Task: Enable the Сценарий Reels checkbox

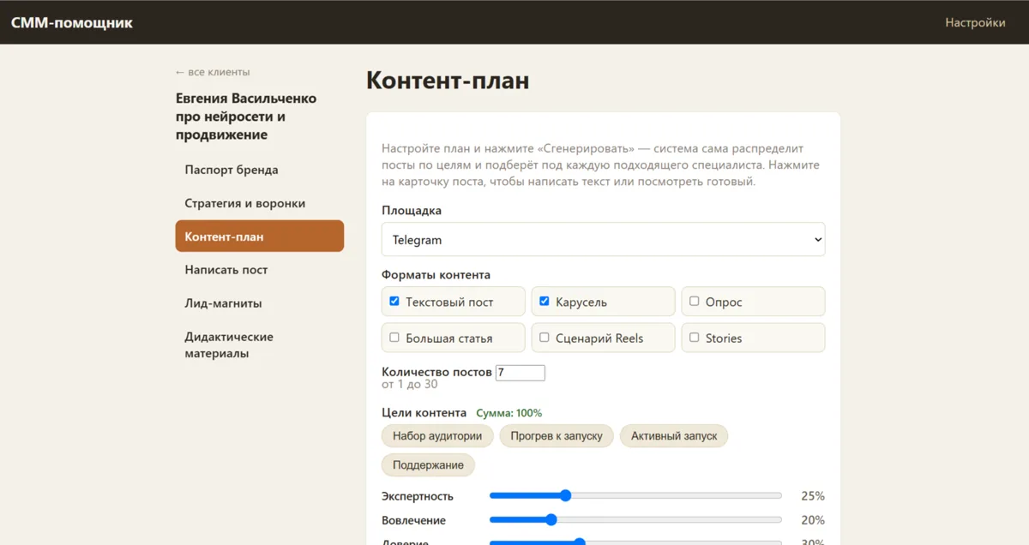Action: pos(545,338)
